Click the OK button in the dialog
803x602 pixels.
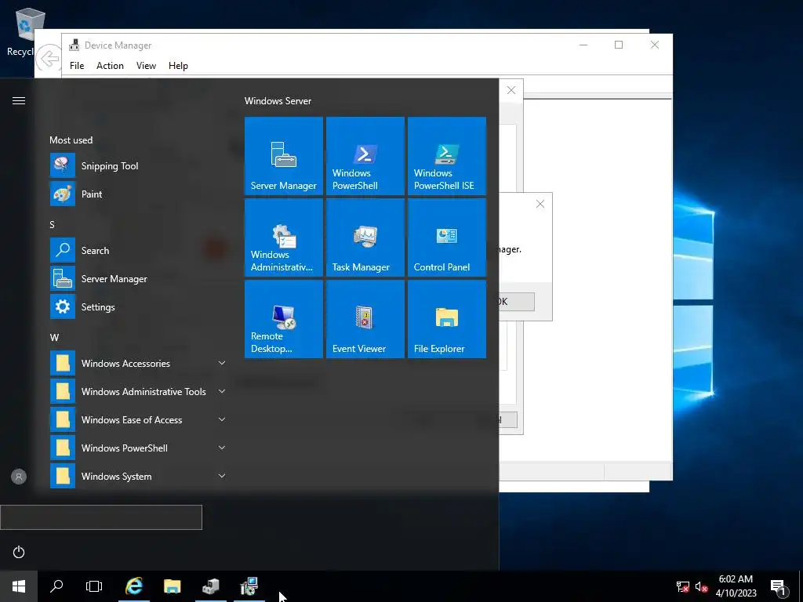point(516,302)
